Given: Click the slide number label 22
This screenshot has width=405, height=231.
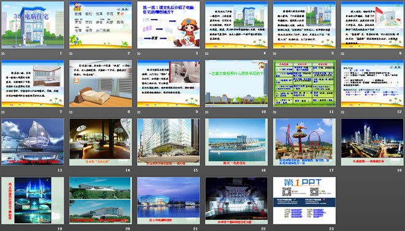Looking at the screenshot, I should click(263, 229).
